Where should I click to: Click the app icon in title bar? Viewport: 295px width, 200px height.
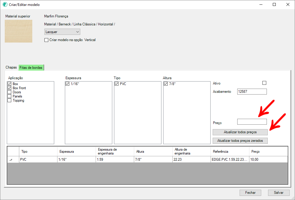coord(5,5)
